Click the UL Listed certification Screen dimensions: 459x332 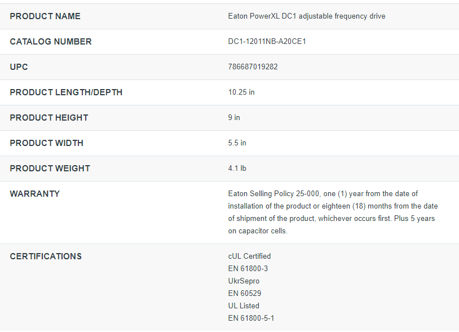(x=244, y=306)
